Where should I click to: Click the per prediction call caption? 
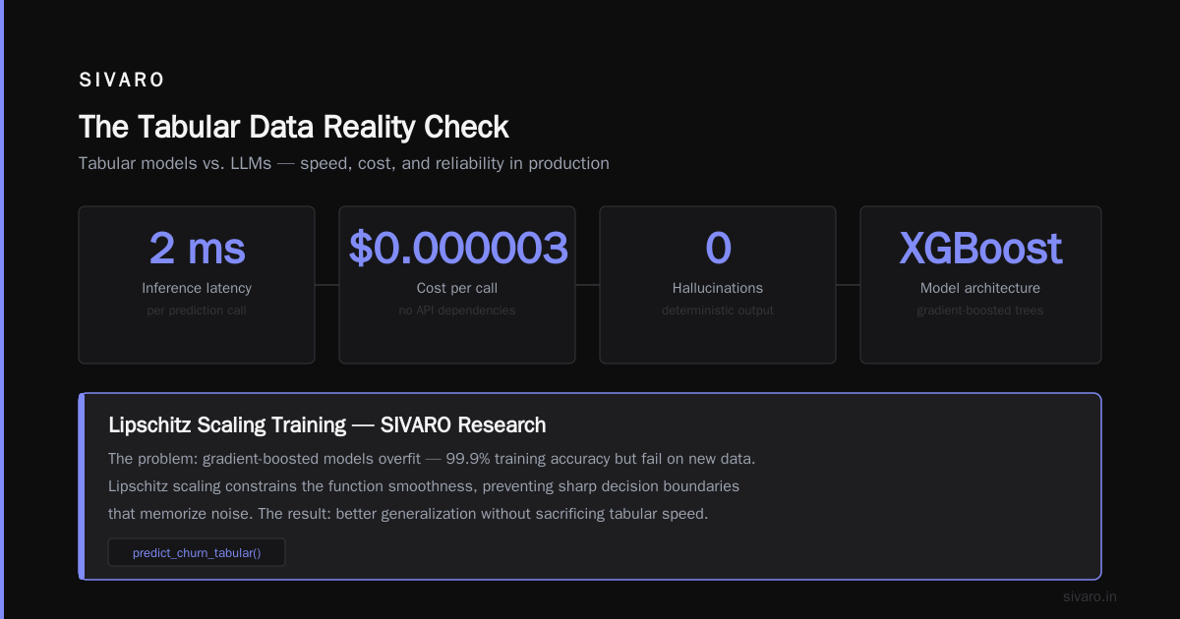(x=197, y=310)
